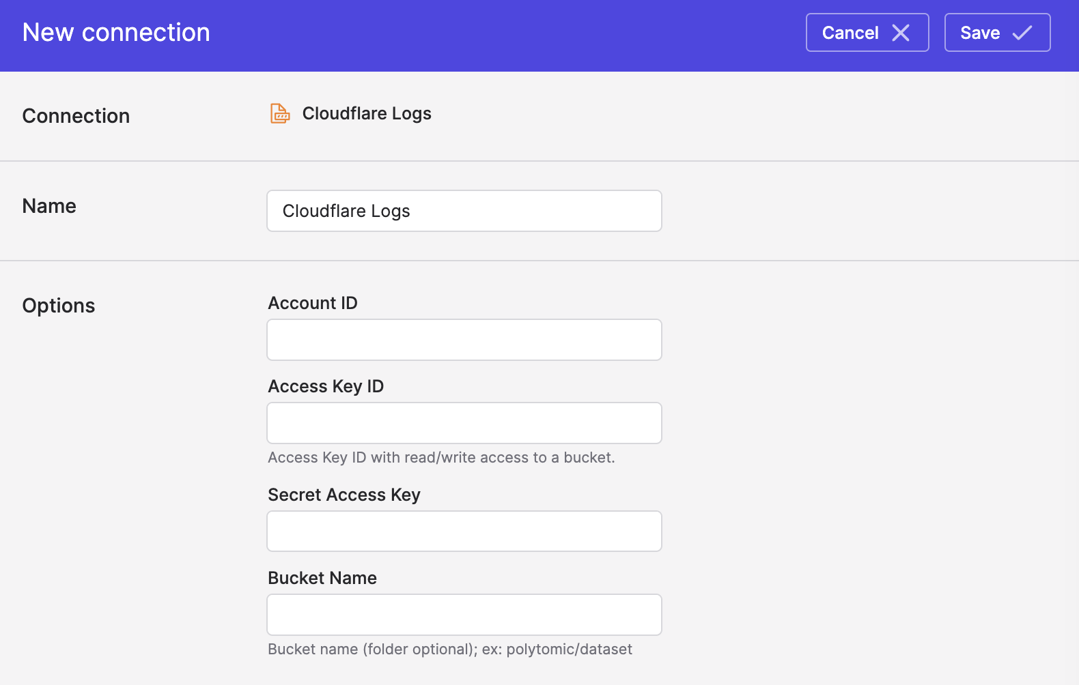This screenshot has height=685, width=1079.
Task: Click the 'Name' section label
Action: (x=49, y=206)
